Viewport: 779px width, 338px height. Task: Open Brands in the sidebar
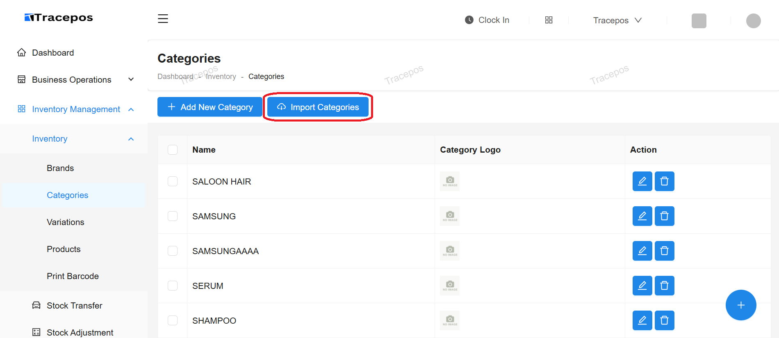pos(60,168)
